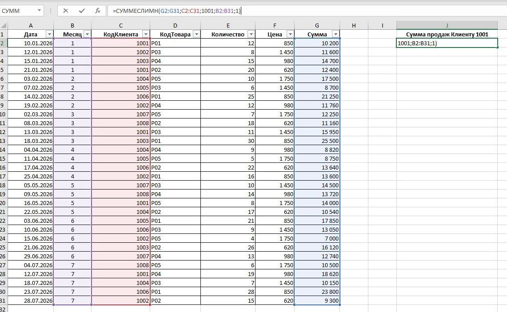
Task: Open Insert Function fx dialog
Action: (98, 11)
